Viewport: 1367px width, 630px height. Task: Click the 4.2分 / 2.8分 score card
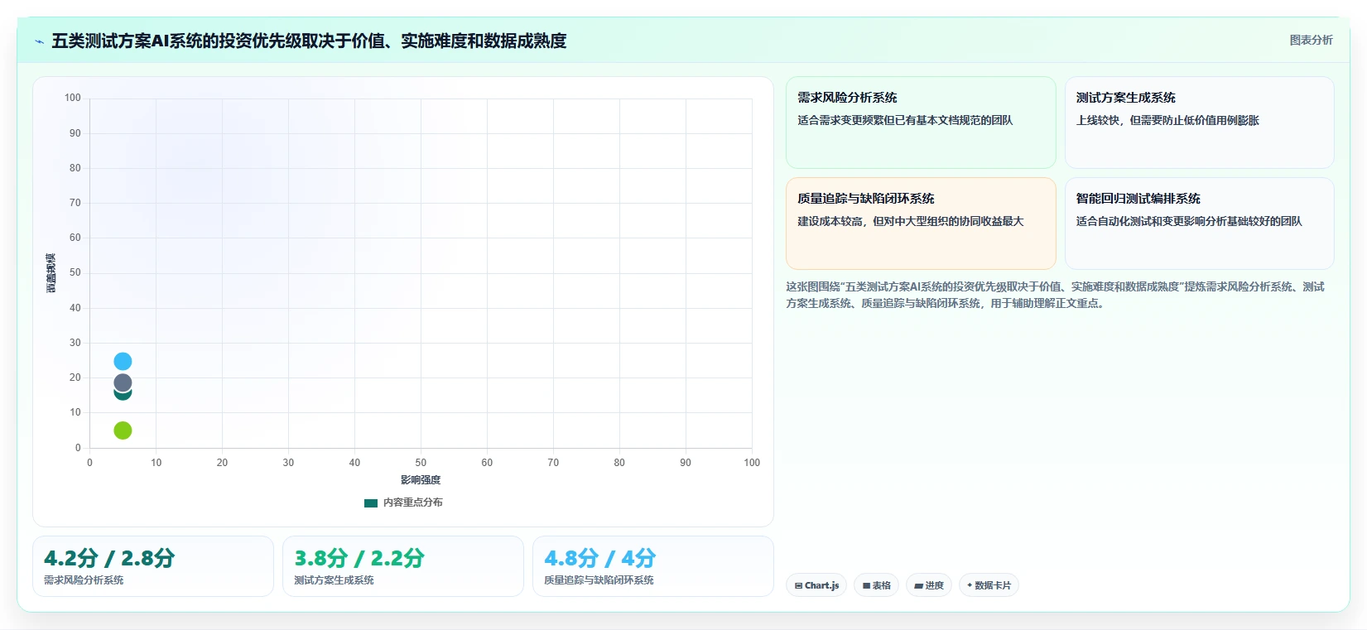tap(153, 566)
